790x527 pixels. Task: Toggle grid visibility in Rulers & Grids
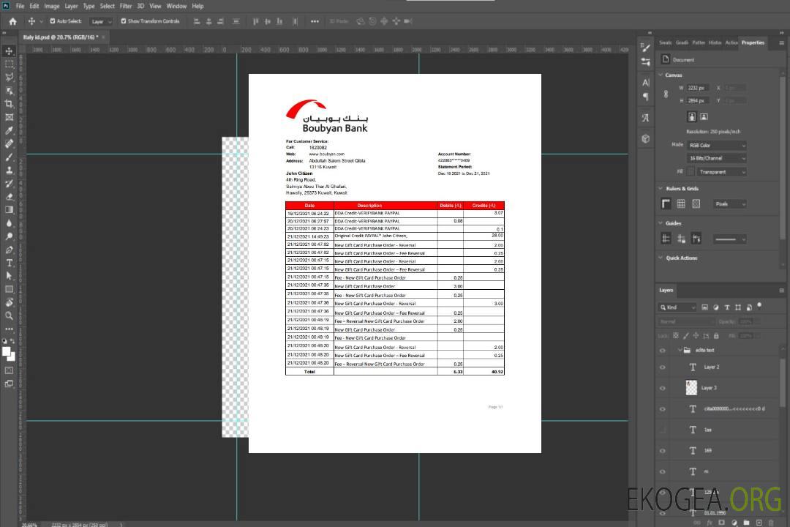[x=681, y=203]
